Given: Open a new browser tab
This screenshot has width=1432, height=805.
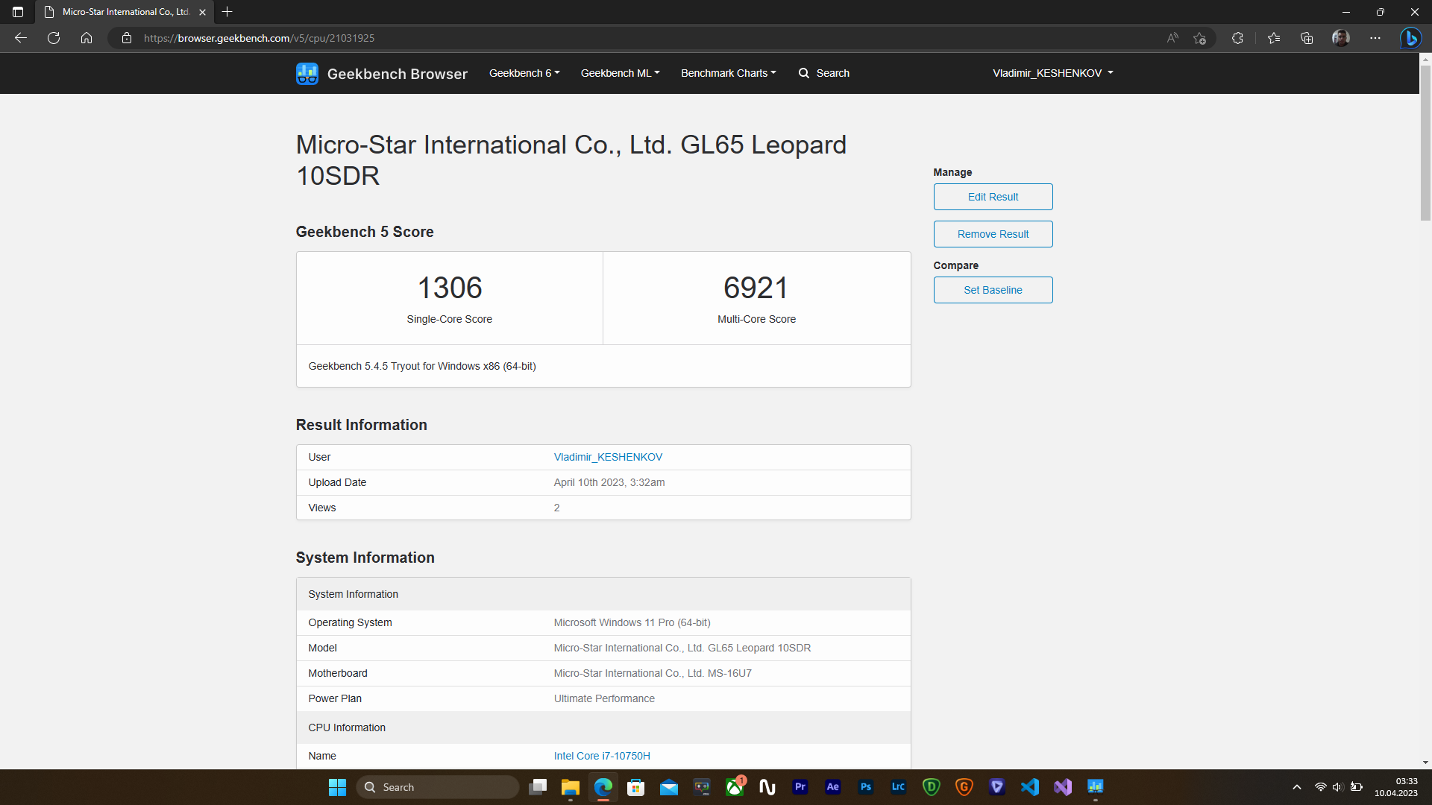Looking at the screenshot, I should click(227, 12).
